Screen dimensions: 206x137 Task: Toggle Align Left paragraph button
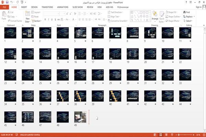point(80,20)
